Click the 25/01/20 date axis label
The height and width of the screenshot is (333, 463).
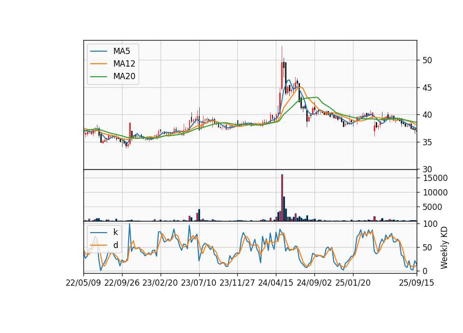[353, 283]
